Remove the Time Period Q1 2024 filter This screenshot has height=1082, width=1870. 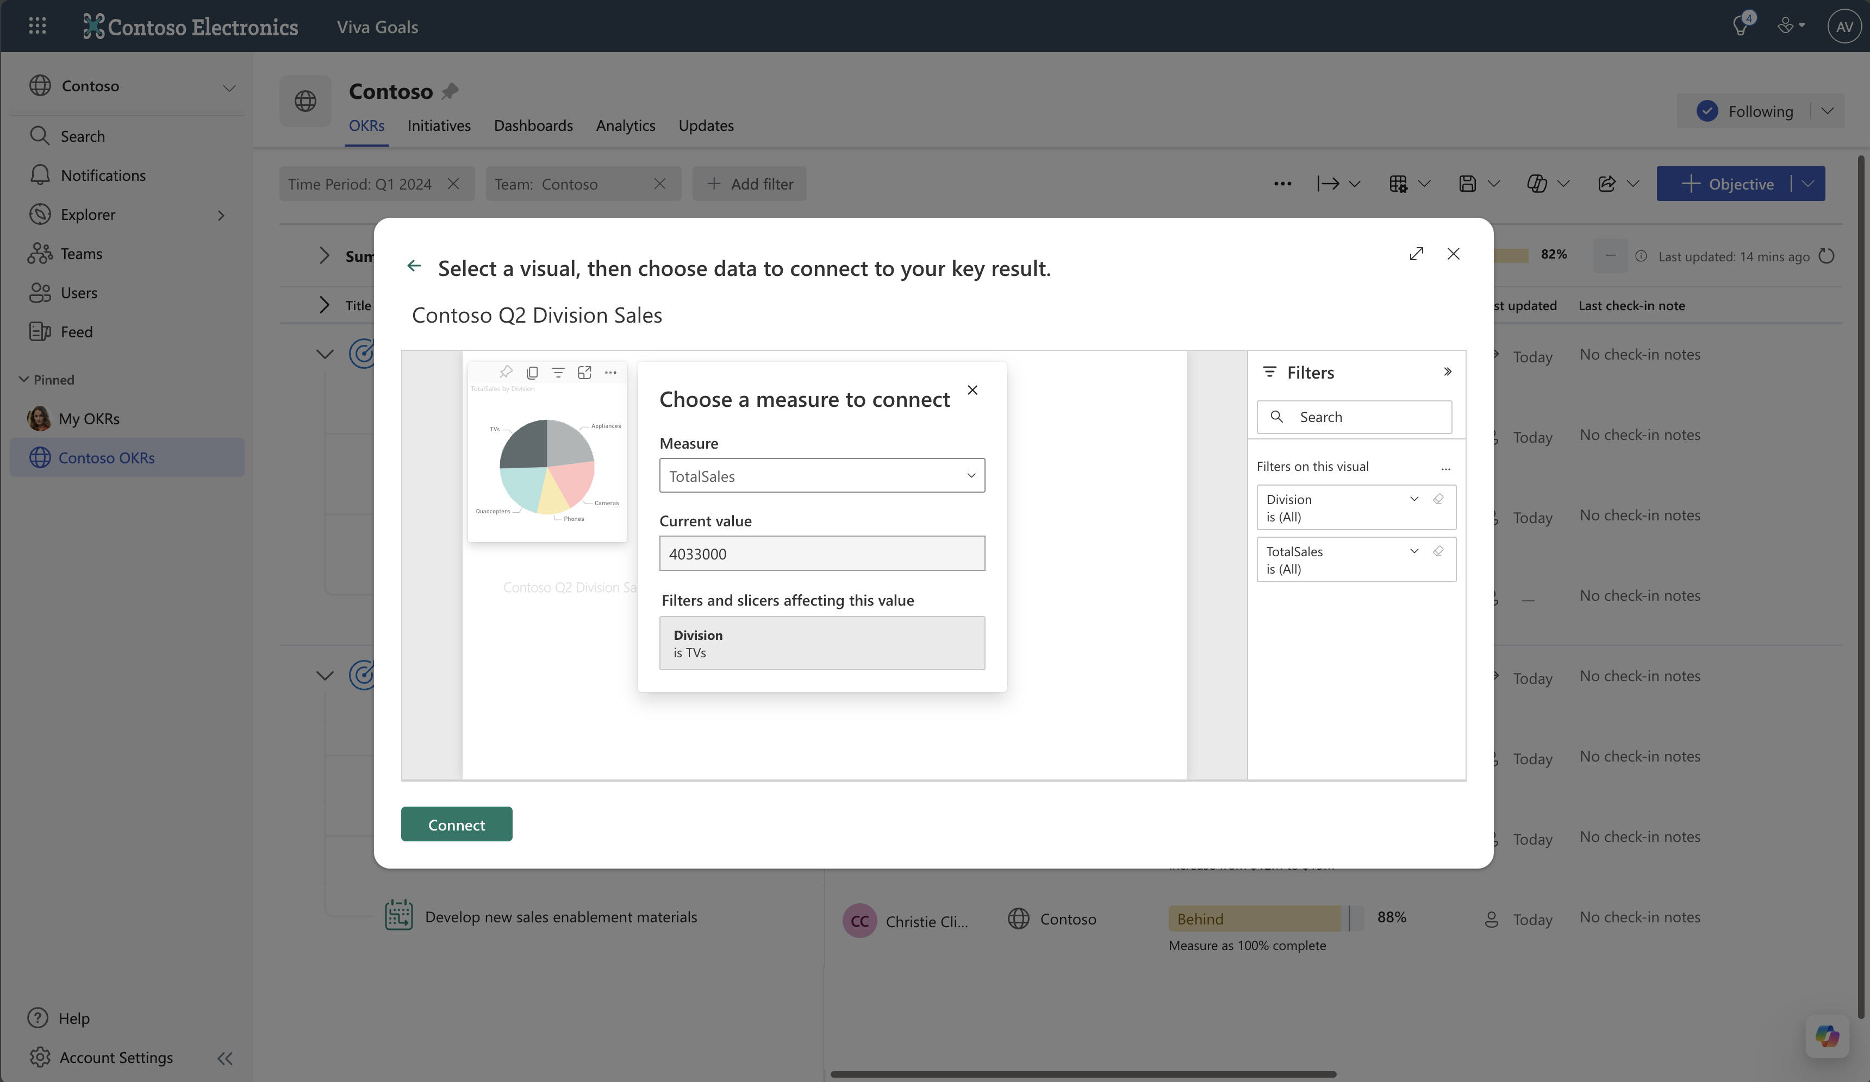tap(453, 183)
